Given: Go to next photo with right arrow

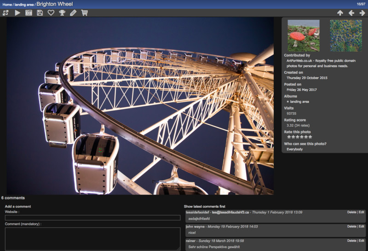Looking at the screenshot, I should [362, 13].
